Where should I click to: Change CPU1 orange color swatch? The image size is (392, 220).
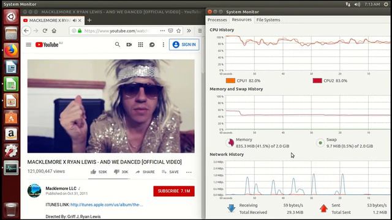point(230,81)
